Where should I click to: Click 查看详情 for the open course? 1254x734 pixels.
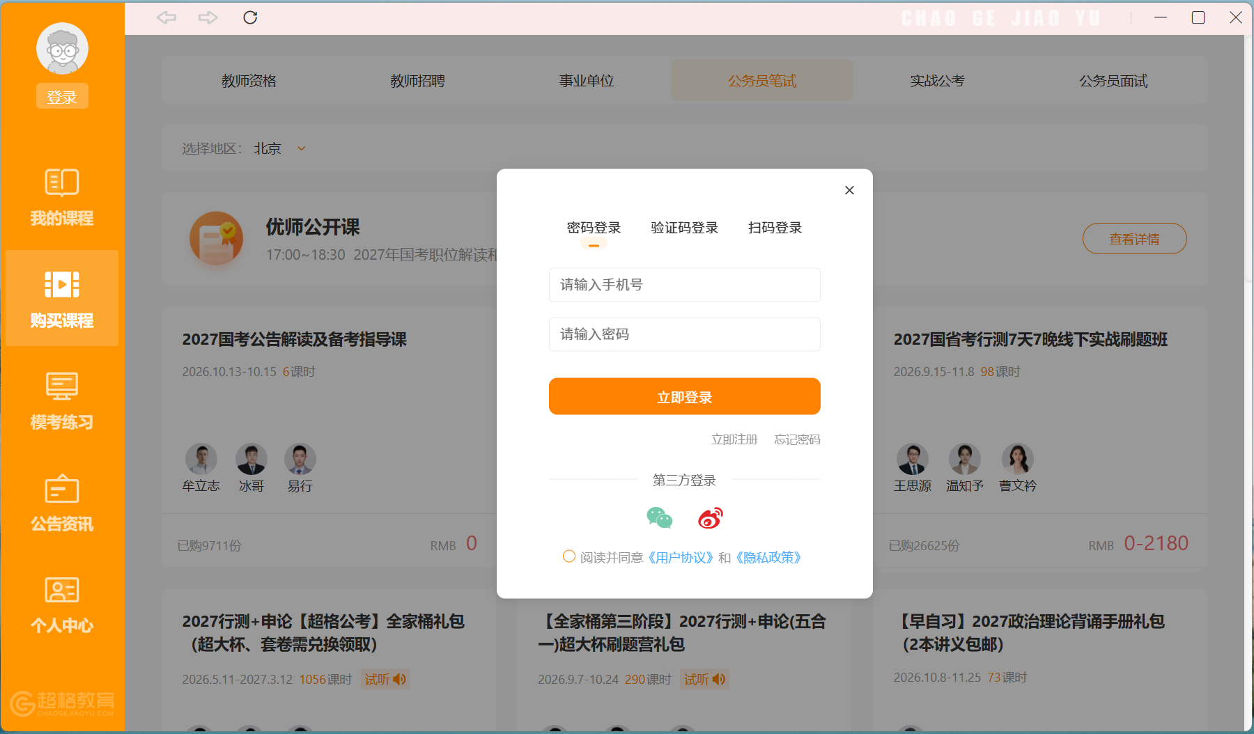click(x=1134, y=239)
